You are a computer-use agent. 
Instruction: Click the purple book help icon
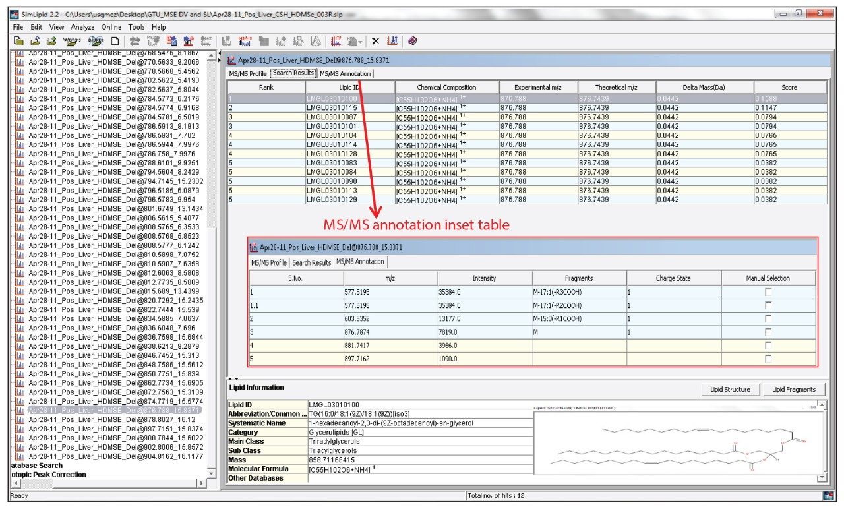pos(413,40)
